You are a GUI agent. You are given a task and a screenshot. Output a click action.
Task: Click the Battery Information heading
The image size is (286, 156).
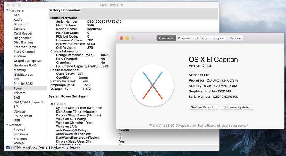coord(65,10)
